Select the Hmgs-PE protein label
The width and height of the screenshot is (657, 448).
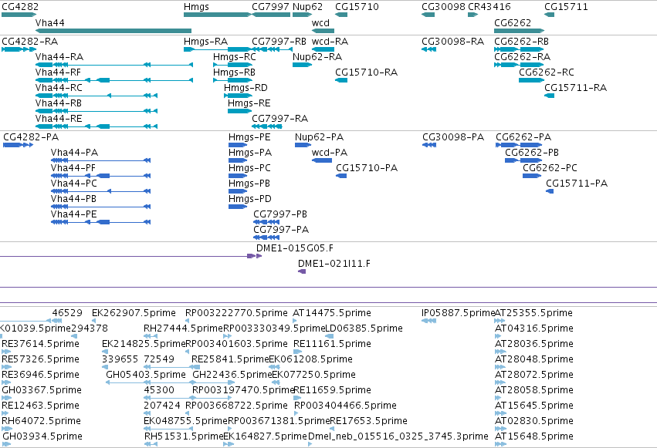pos(249,137)
